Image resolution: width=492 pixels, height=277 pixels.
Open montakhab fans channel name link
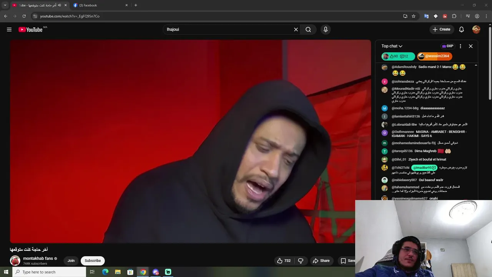[x=38, y=259]
